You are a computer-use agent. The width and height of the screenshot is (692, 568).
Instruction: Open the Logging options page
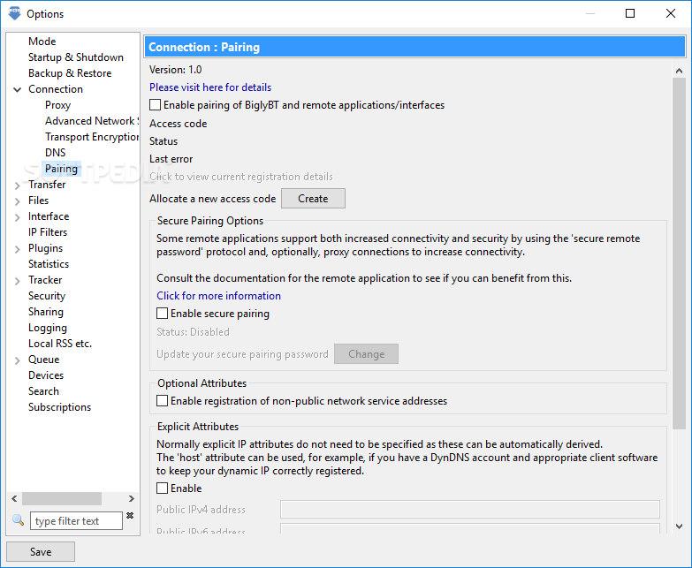click(x=48, y=328)
